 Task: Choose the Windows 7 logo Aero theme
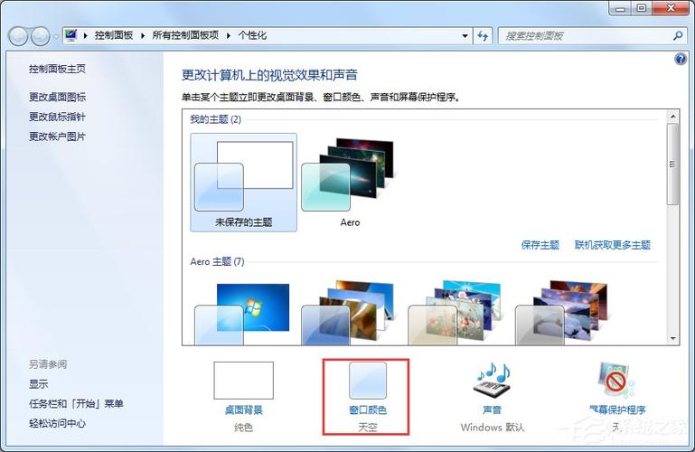pyautogui.click(x=243, y=310)
